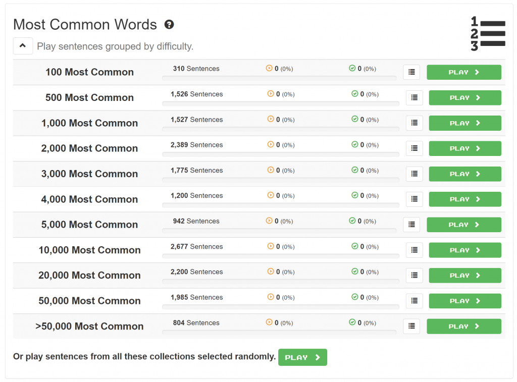Open sentence list for 5,000 Most Common
The width and height of the screenshot is (517, 382).
pos(411,225)
